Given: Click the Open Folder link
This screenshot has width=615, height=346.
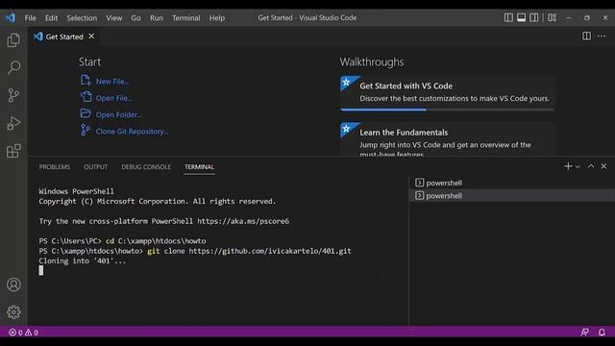Looking at the screenshot, I should (x=119, y=114).
